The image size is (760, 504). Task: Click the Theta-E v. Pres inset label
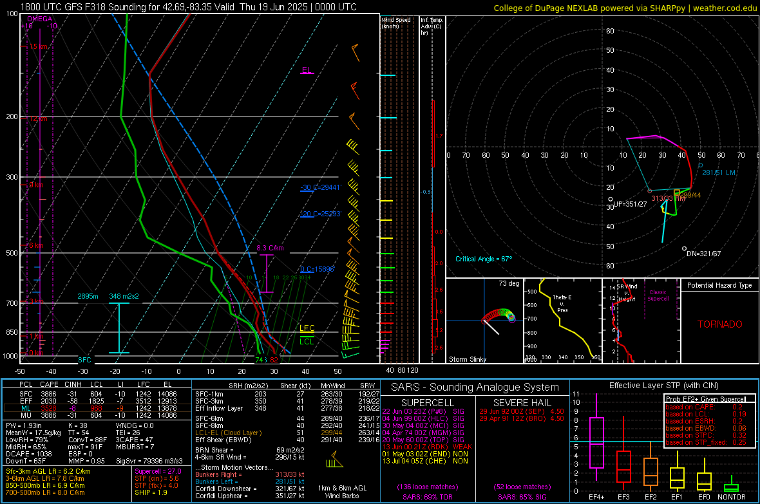(562, 303)
